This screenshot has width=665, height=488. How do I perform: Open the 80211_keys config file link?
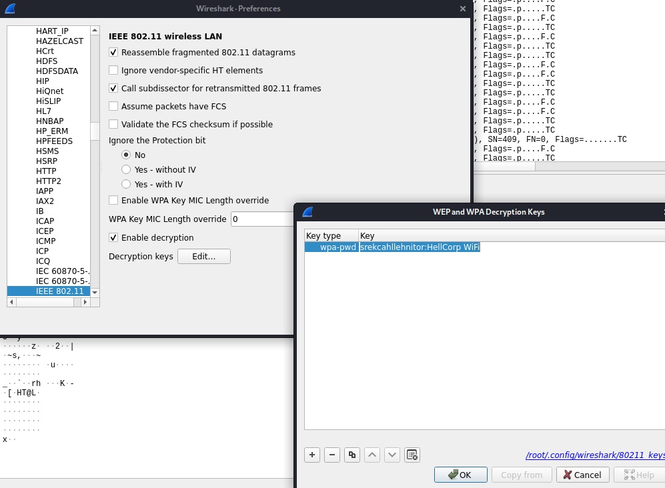595,455
